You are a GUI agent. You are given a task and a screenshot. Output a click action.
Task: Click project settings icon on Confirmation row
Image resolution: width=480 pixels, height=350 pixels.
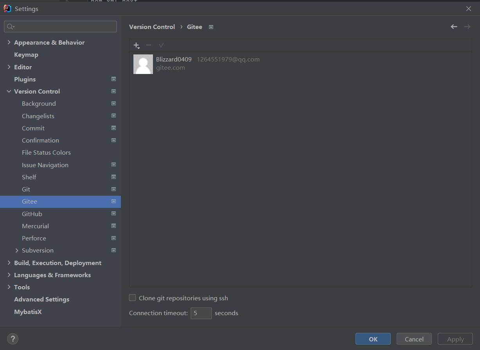(113, 140)
